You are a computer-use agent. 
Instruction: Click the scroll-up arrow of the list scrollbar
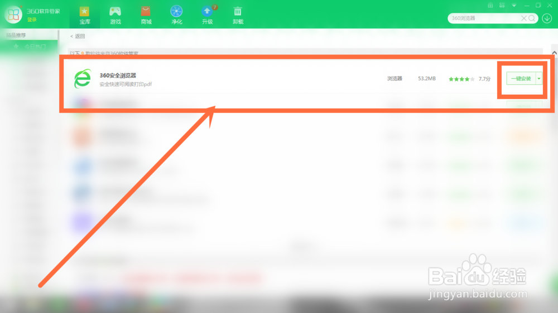coord(554,52)
